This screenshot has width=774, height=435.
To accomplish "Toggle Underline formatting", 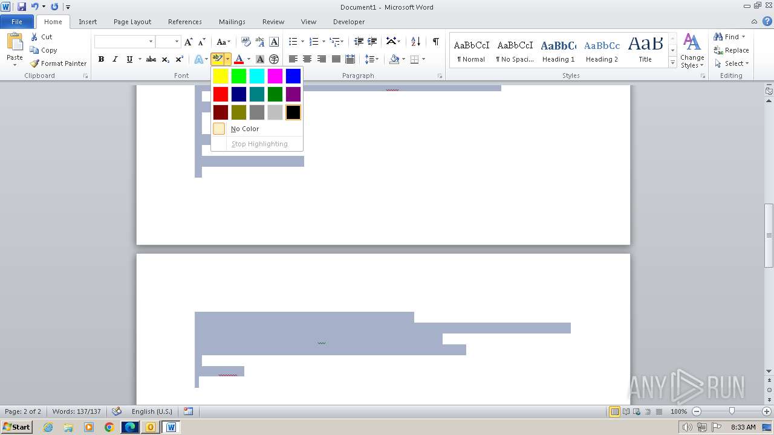I will (x=129, y=59).
